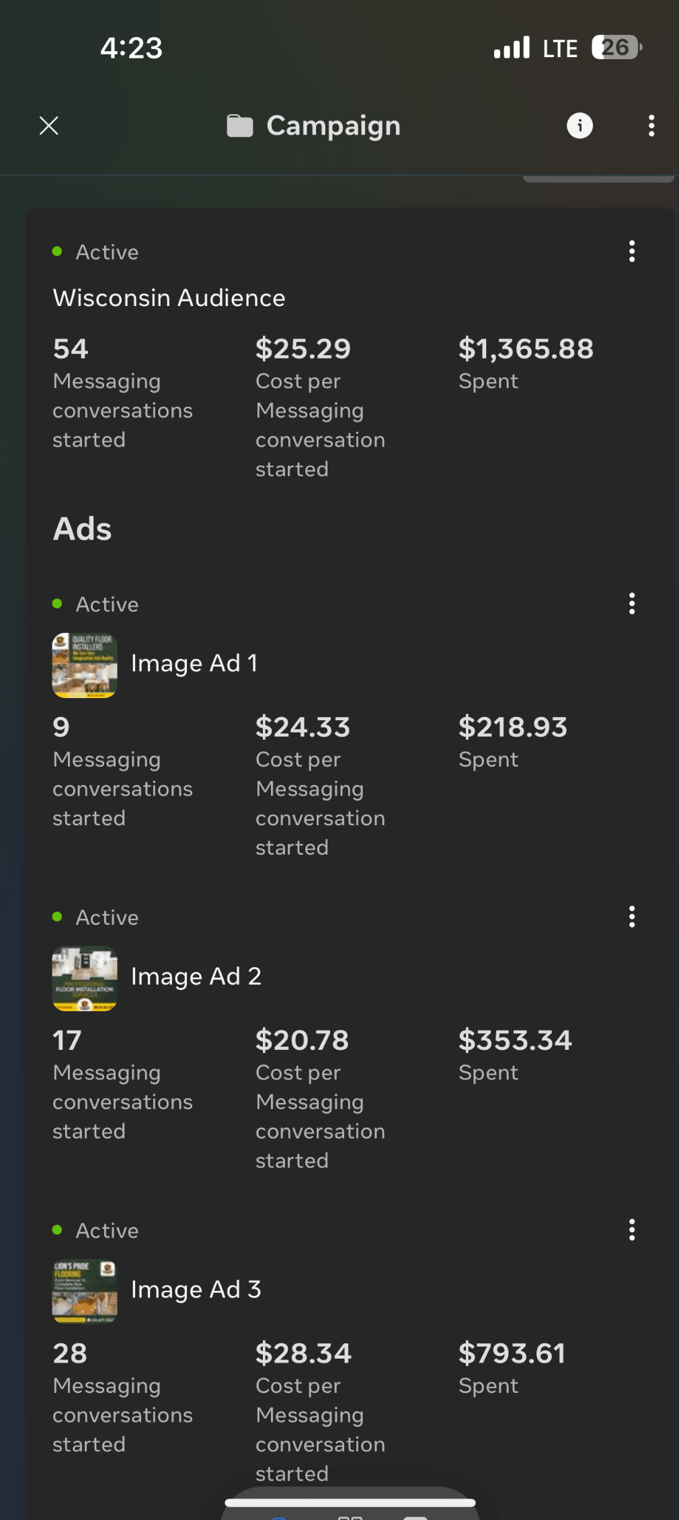
Task: Select the Image Ad 1 thumbnail
Action: click(85, 665)
